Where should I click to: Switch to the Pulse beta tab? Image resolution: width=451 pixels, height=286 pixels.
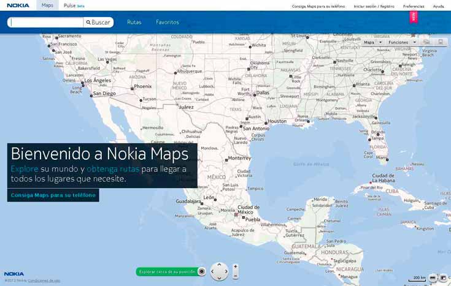click(x=74, y=6)
